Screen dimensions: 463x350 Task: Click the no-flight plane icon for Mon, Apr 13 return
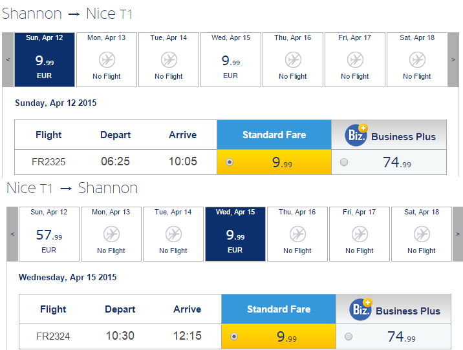111,234
